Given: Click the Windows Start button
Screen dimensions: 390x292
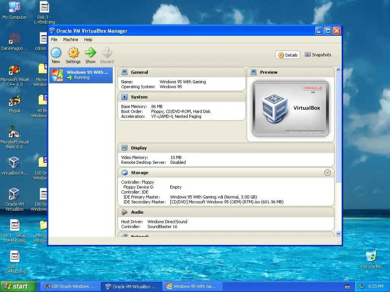Looking at the screenshot, I should [18, 286].
